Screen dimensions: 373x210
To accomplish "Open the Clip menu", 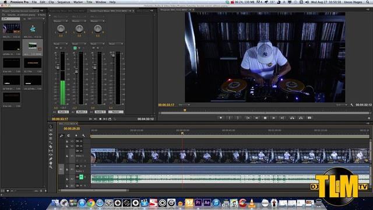I will (51, 2).
